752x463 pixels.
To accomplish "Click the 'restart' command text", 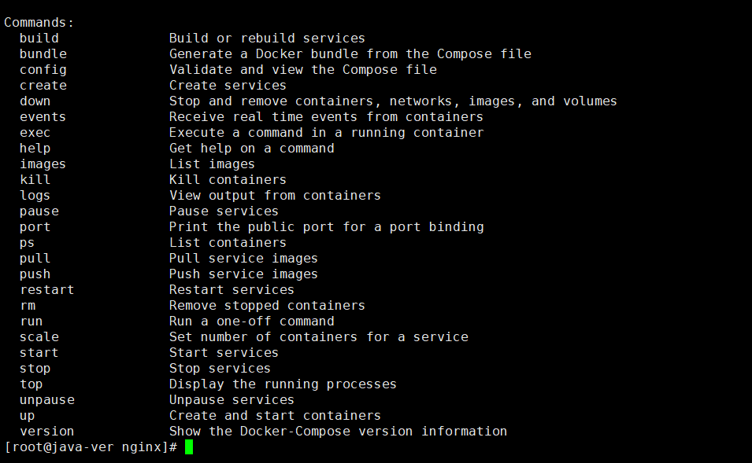I will tap(47, 289).
